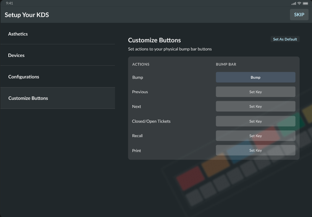312x217 pixels.
Task: Tap the battery status icon
Action: pos(305,3)
